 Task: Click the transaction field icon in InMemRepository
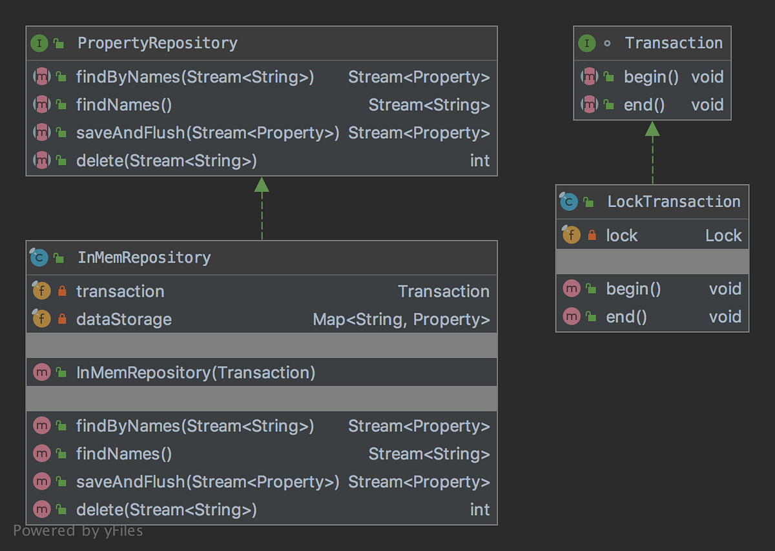point(41,291)
